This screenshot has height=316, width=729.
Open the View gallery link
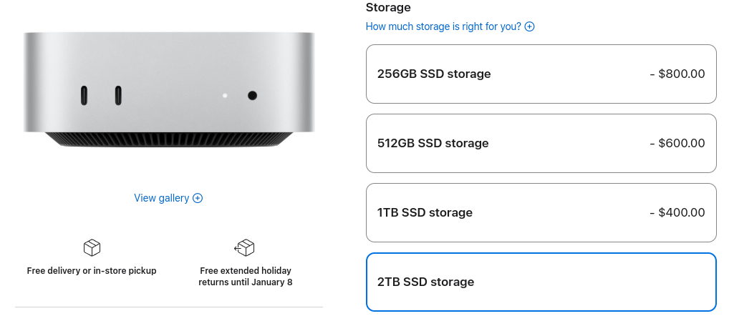(x=162, y=198)
